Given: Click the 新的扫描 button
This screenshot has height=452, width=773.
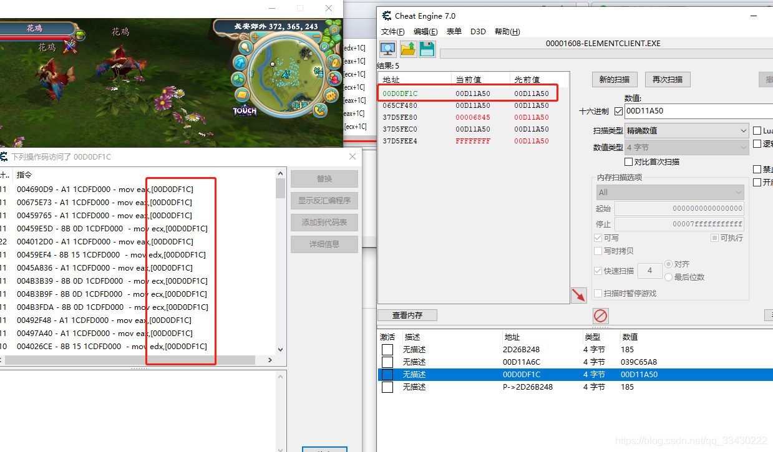Looking at the screenshot, I should click(615, 80).
